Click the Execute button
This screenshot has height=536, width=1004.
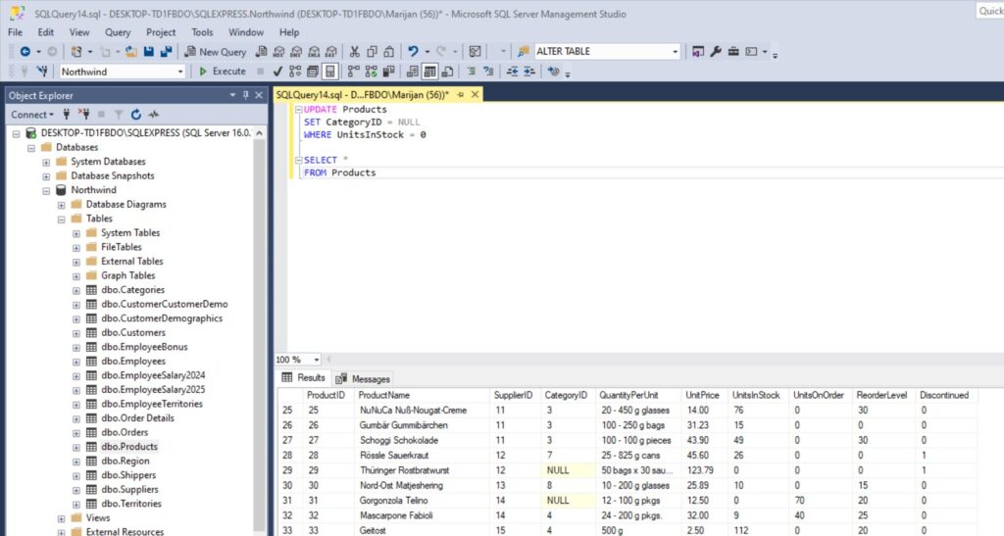(223, 71)
